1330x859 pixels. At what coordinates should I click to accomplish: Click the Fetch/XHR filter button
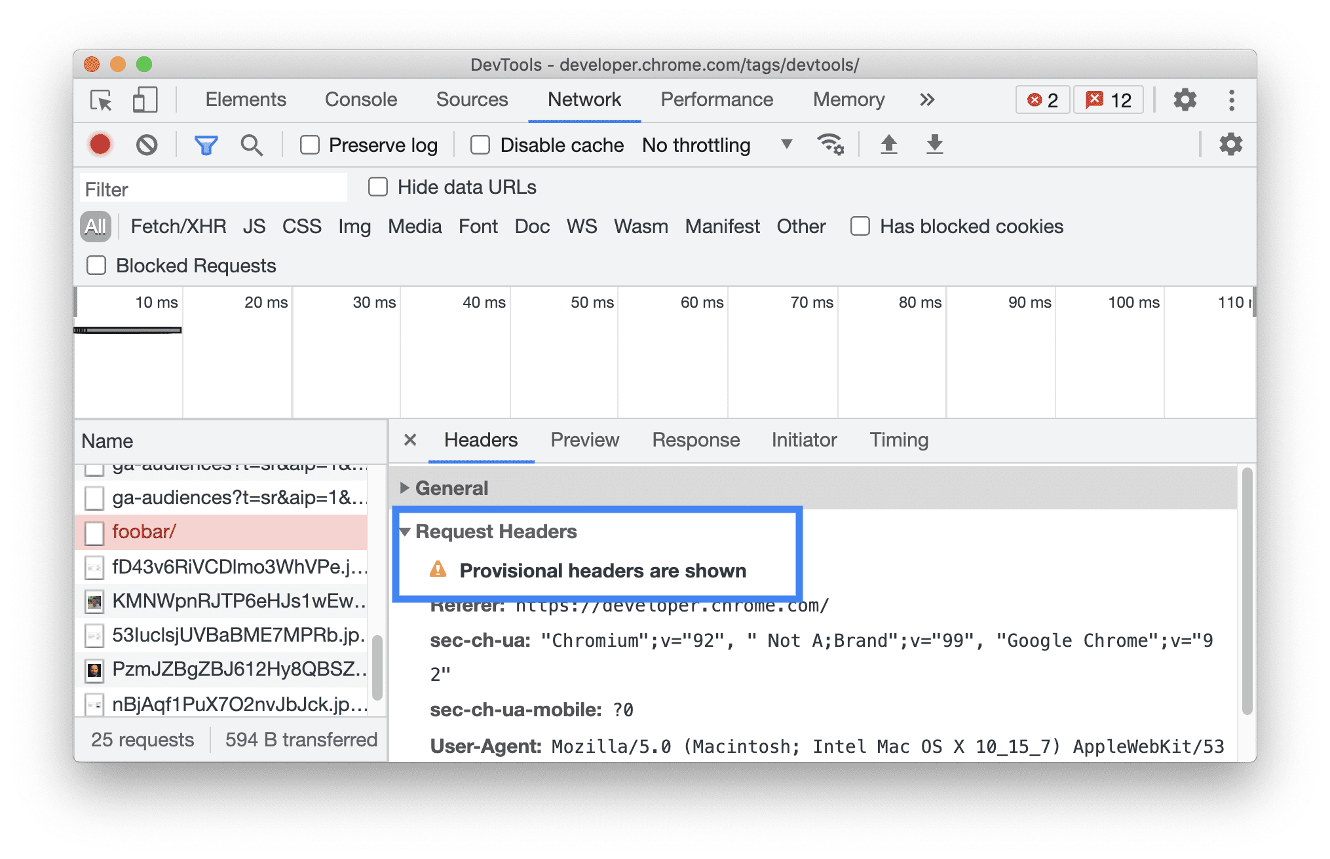[178, 226]
